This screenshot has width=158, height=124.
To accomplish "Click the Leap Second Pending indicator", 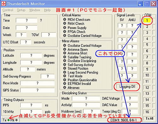I will click(64, 72).
